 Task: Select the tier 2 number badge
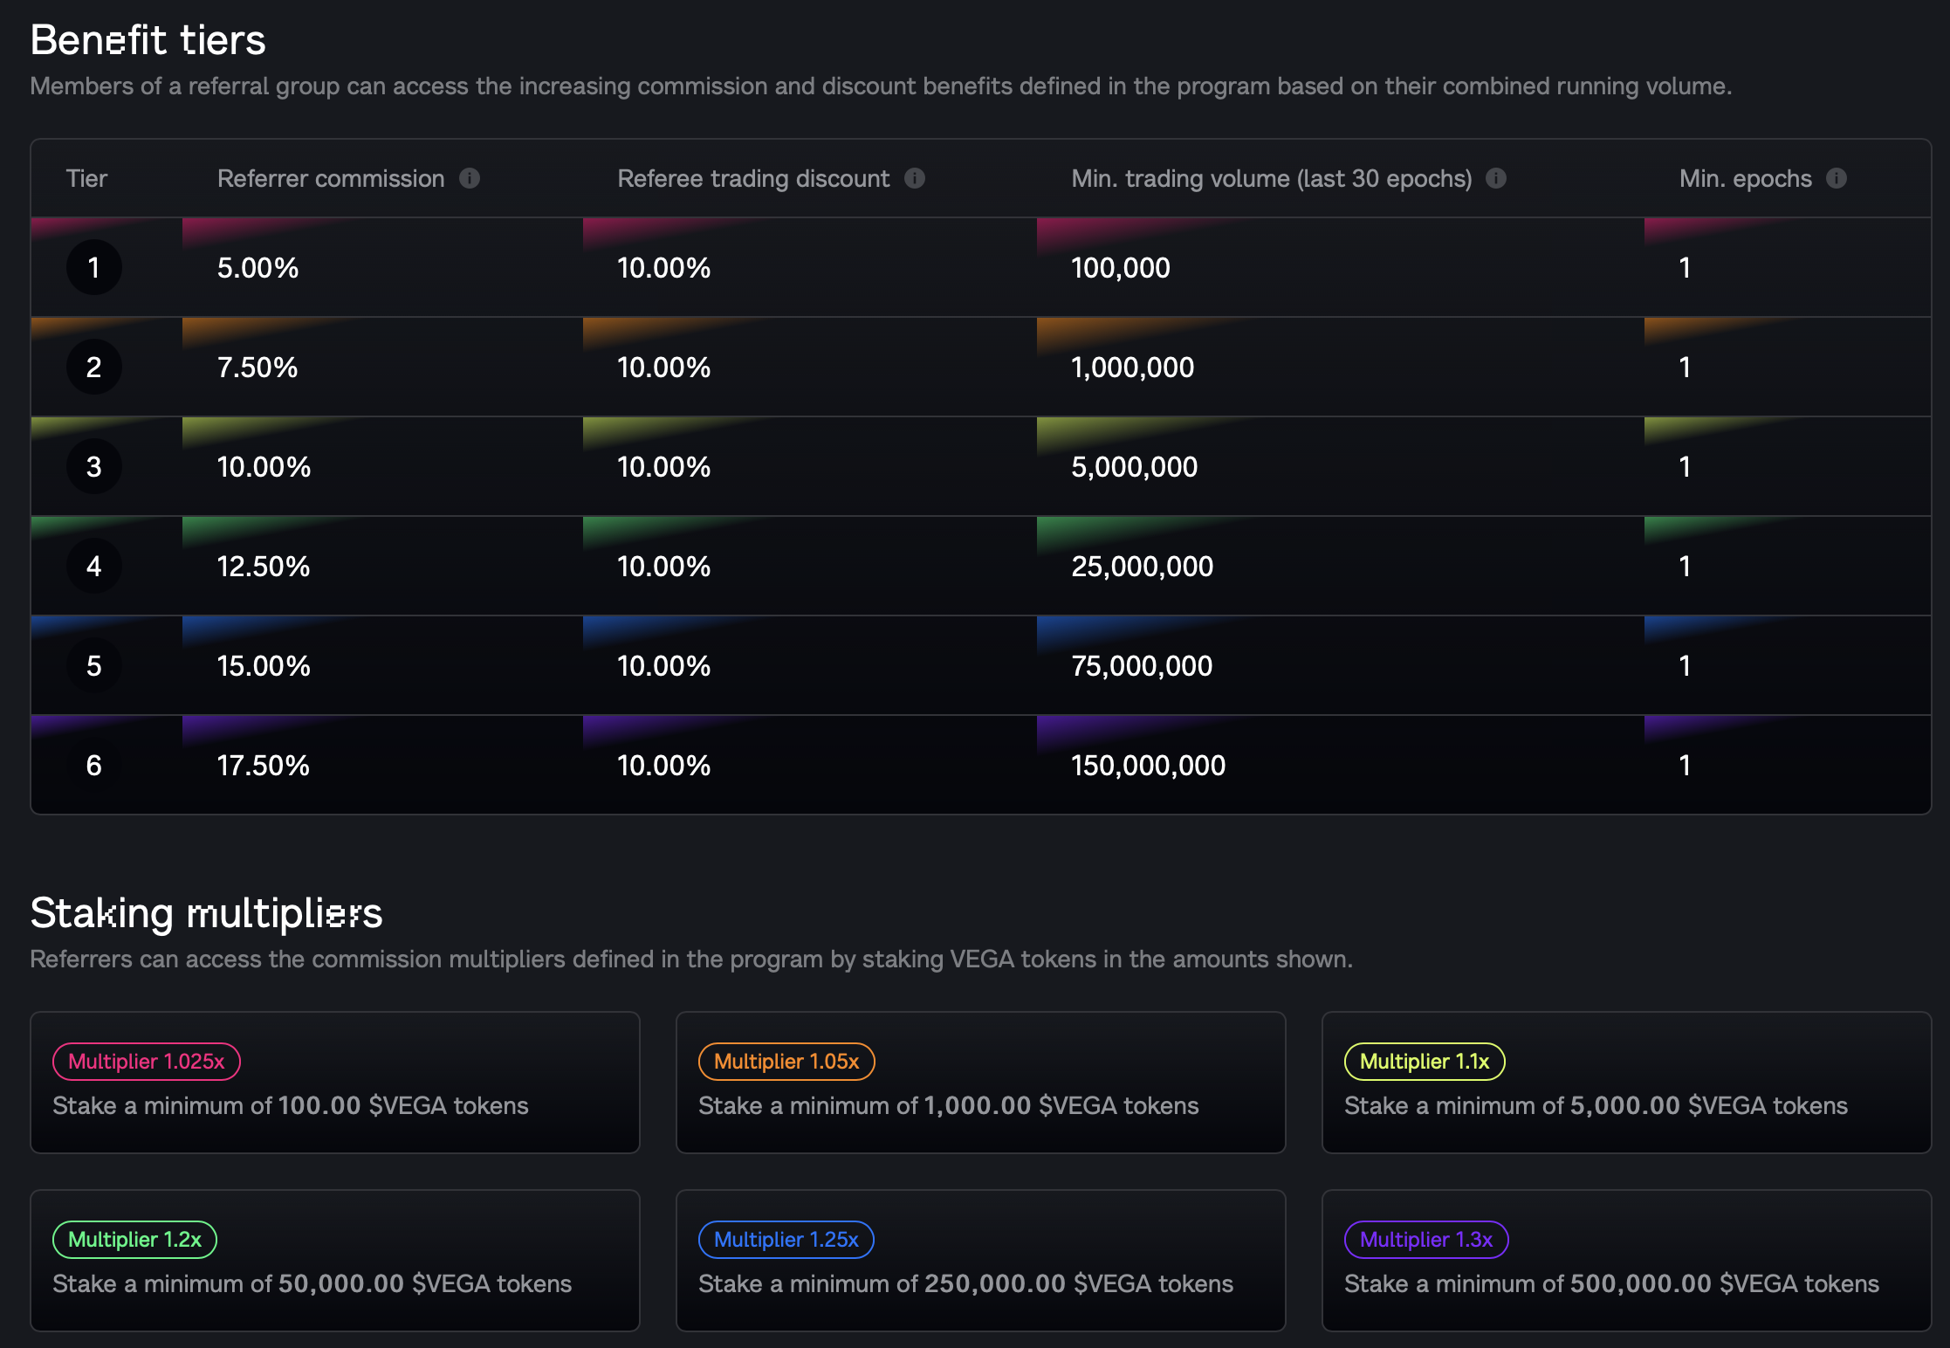(x=93, y=367)
